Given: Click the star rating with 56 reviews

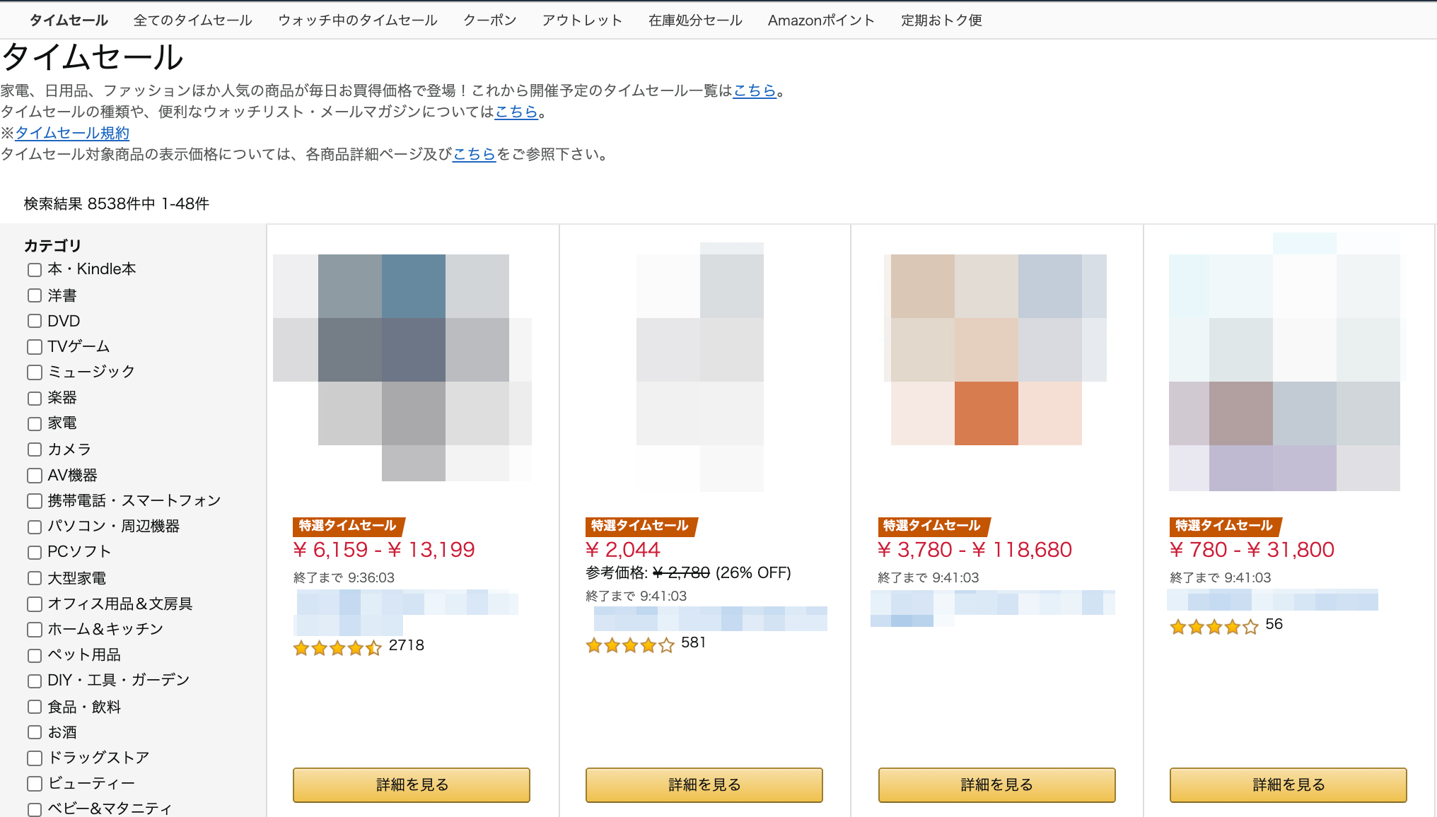Looking at the screenshot, I should (1214, 626).
